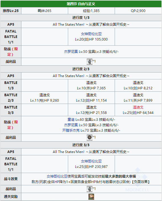Select BATTLE 3/3 label
Viewport: 162px width, 201px height.
click(11, 110)
